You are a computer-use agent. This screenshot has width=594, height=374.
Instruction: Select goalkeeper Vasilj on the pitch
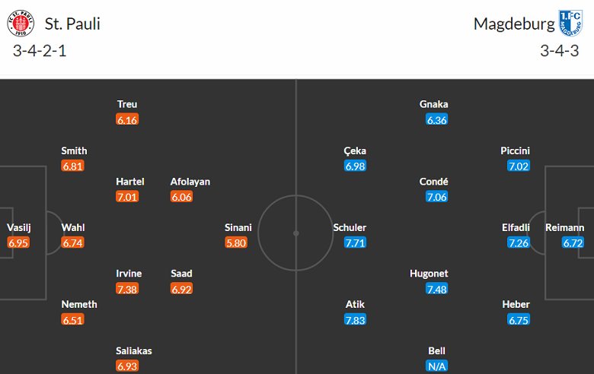coord(20,227)
